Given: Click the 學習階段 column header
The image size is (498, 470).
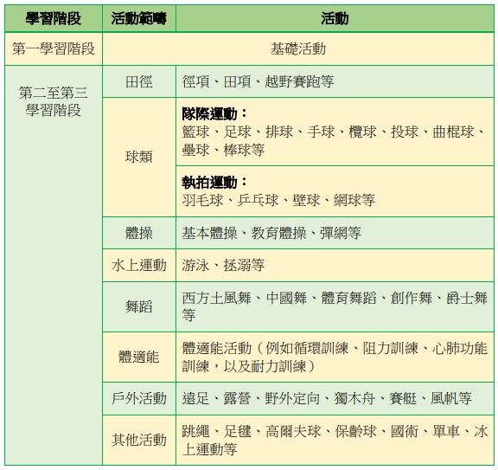Looking at the screenshot, I should pos(54,18).
